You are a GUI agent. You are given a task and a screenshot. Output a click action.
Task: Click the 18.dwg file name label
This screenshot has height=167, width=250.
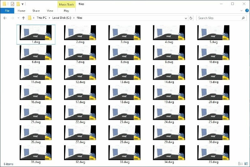(124, 102)
